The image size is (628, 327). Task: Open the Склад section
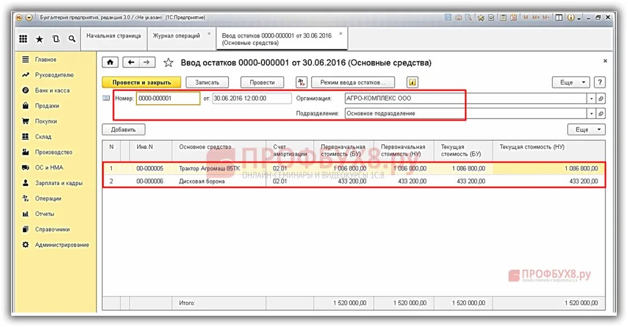click(43, 137)
